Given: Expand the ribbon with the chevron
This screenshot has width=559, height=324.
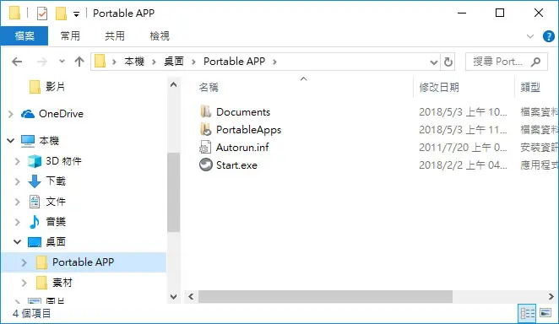Looking at the screenshot, I should pos(529,36).
